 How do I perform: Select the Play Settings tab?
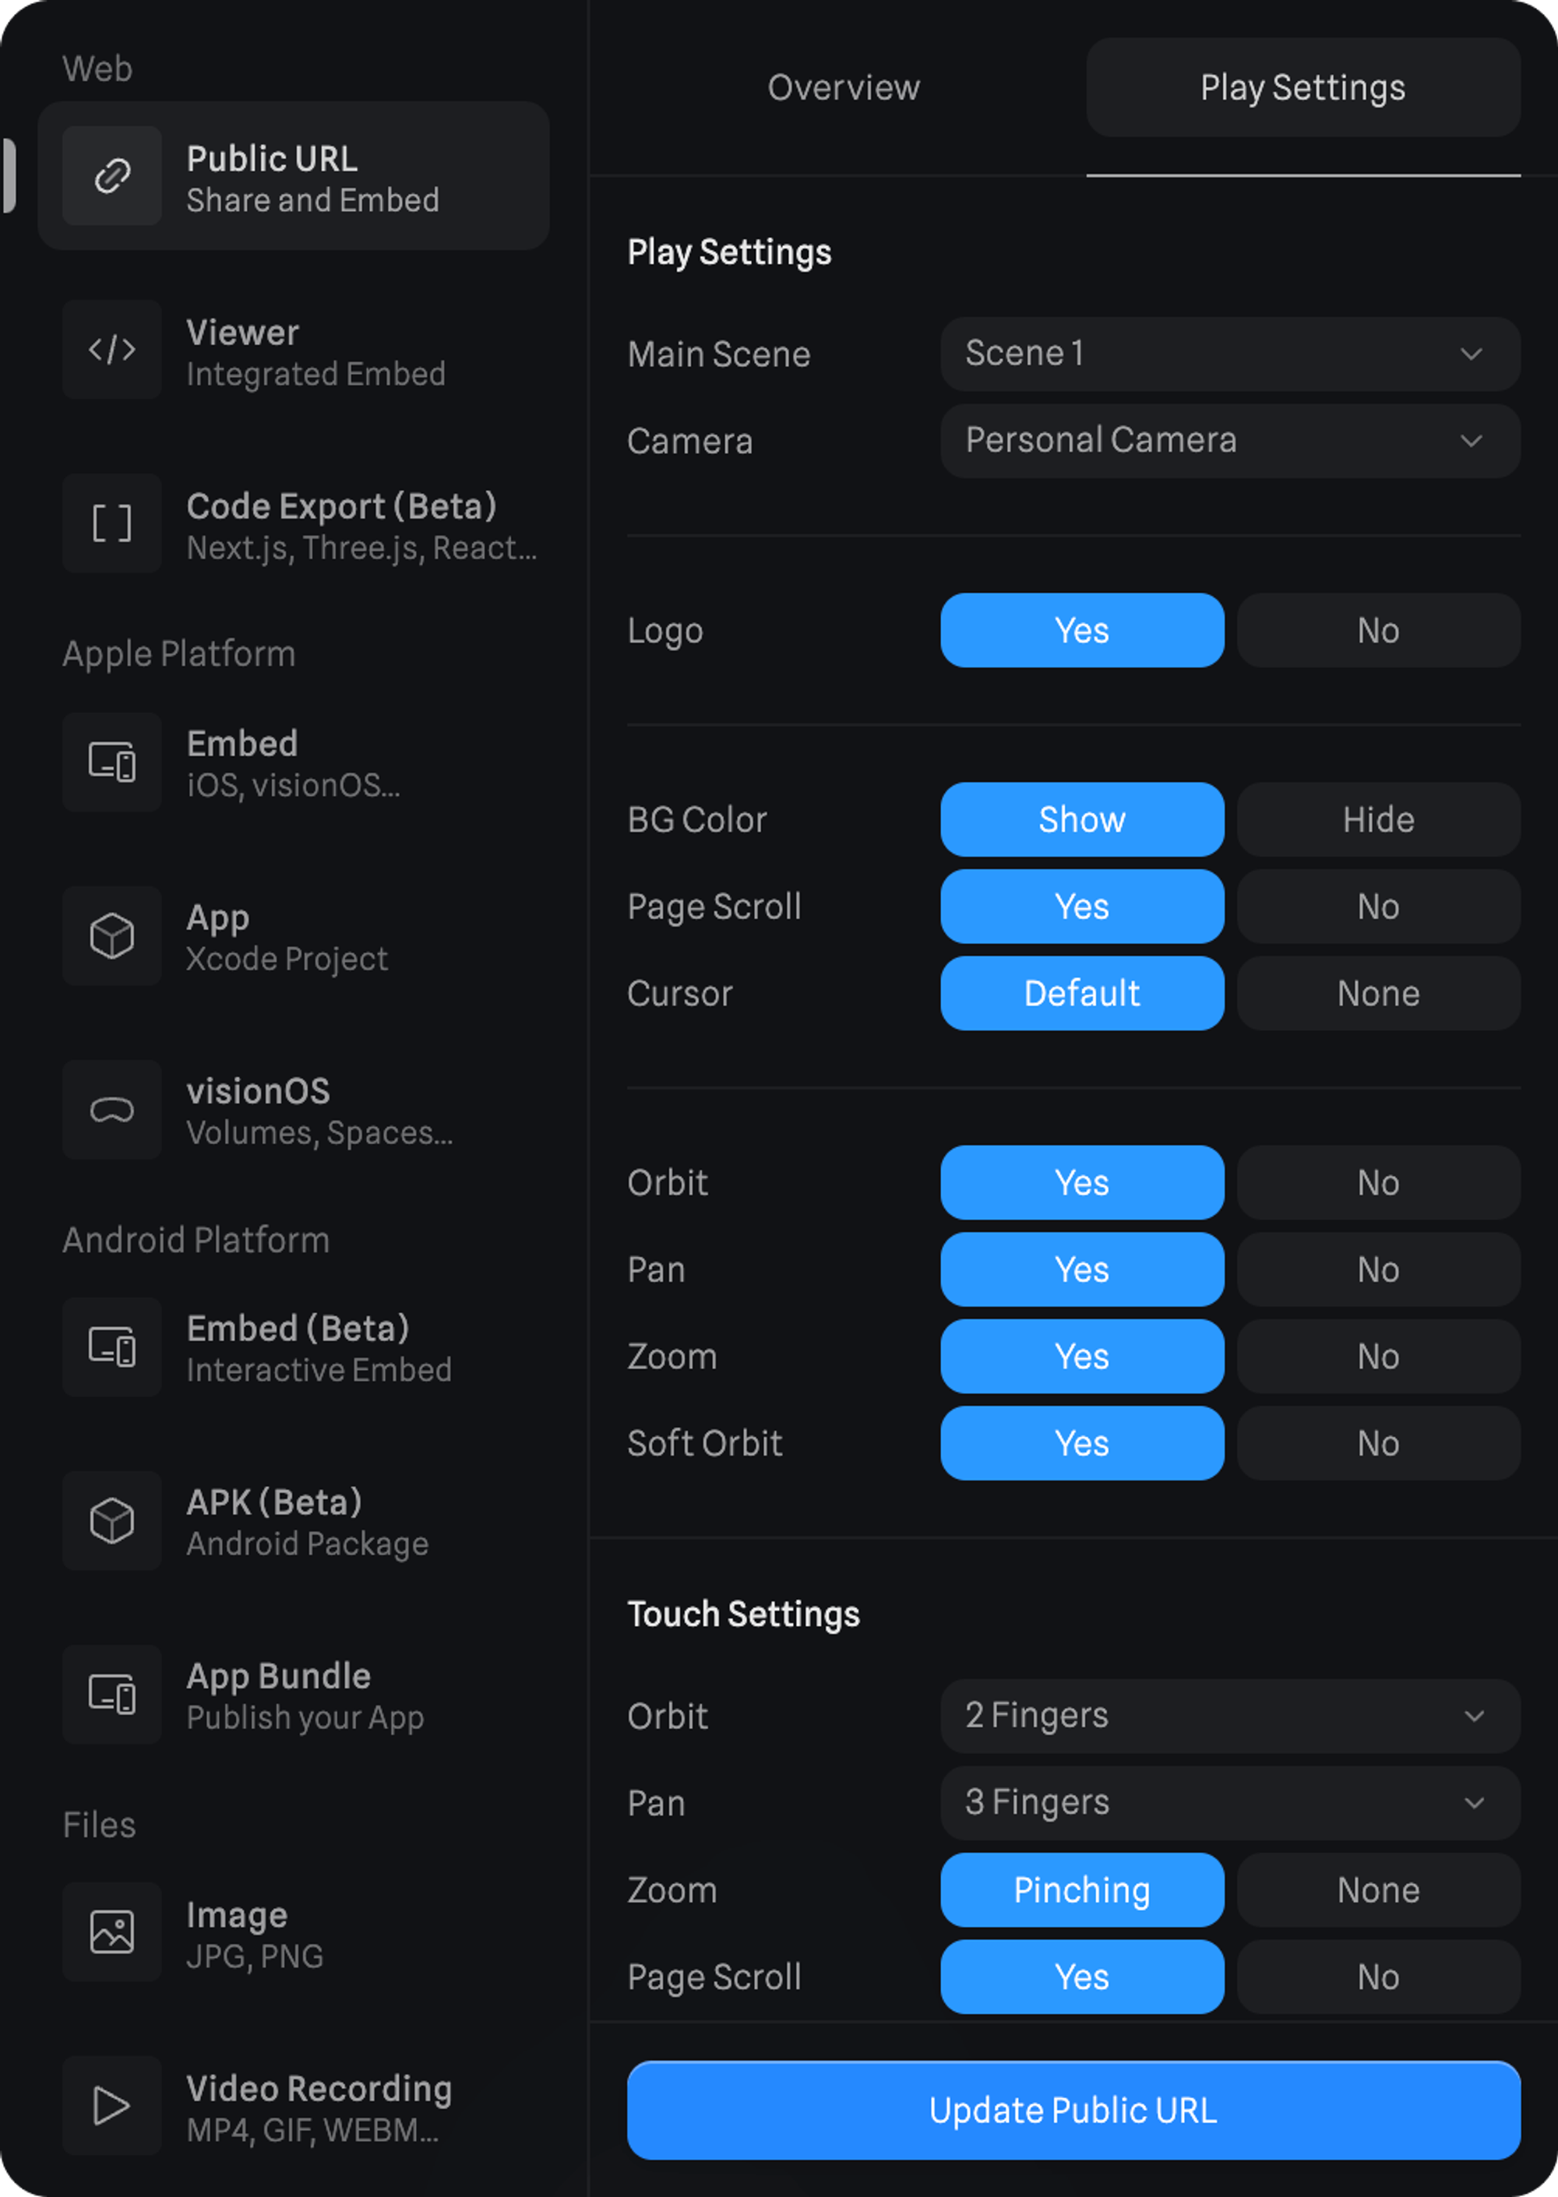[x=1302, y=87]
